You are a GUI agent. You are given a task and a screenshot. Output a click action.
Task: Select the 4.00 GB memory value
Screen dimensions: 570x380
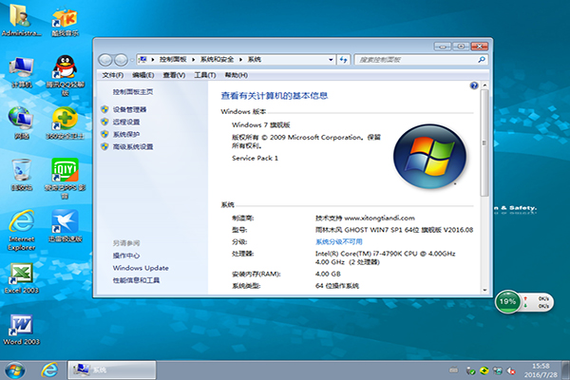[x=328, y=274]
